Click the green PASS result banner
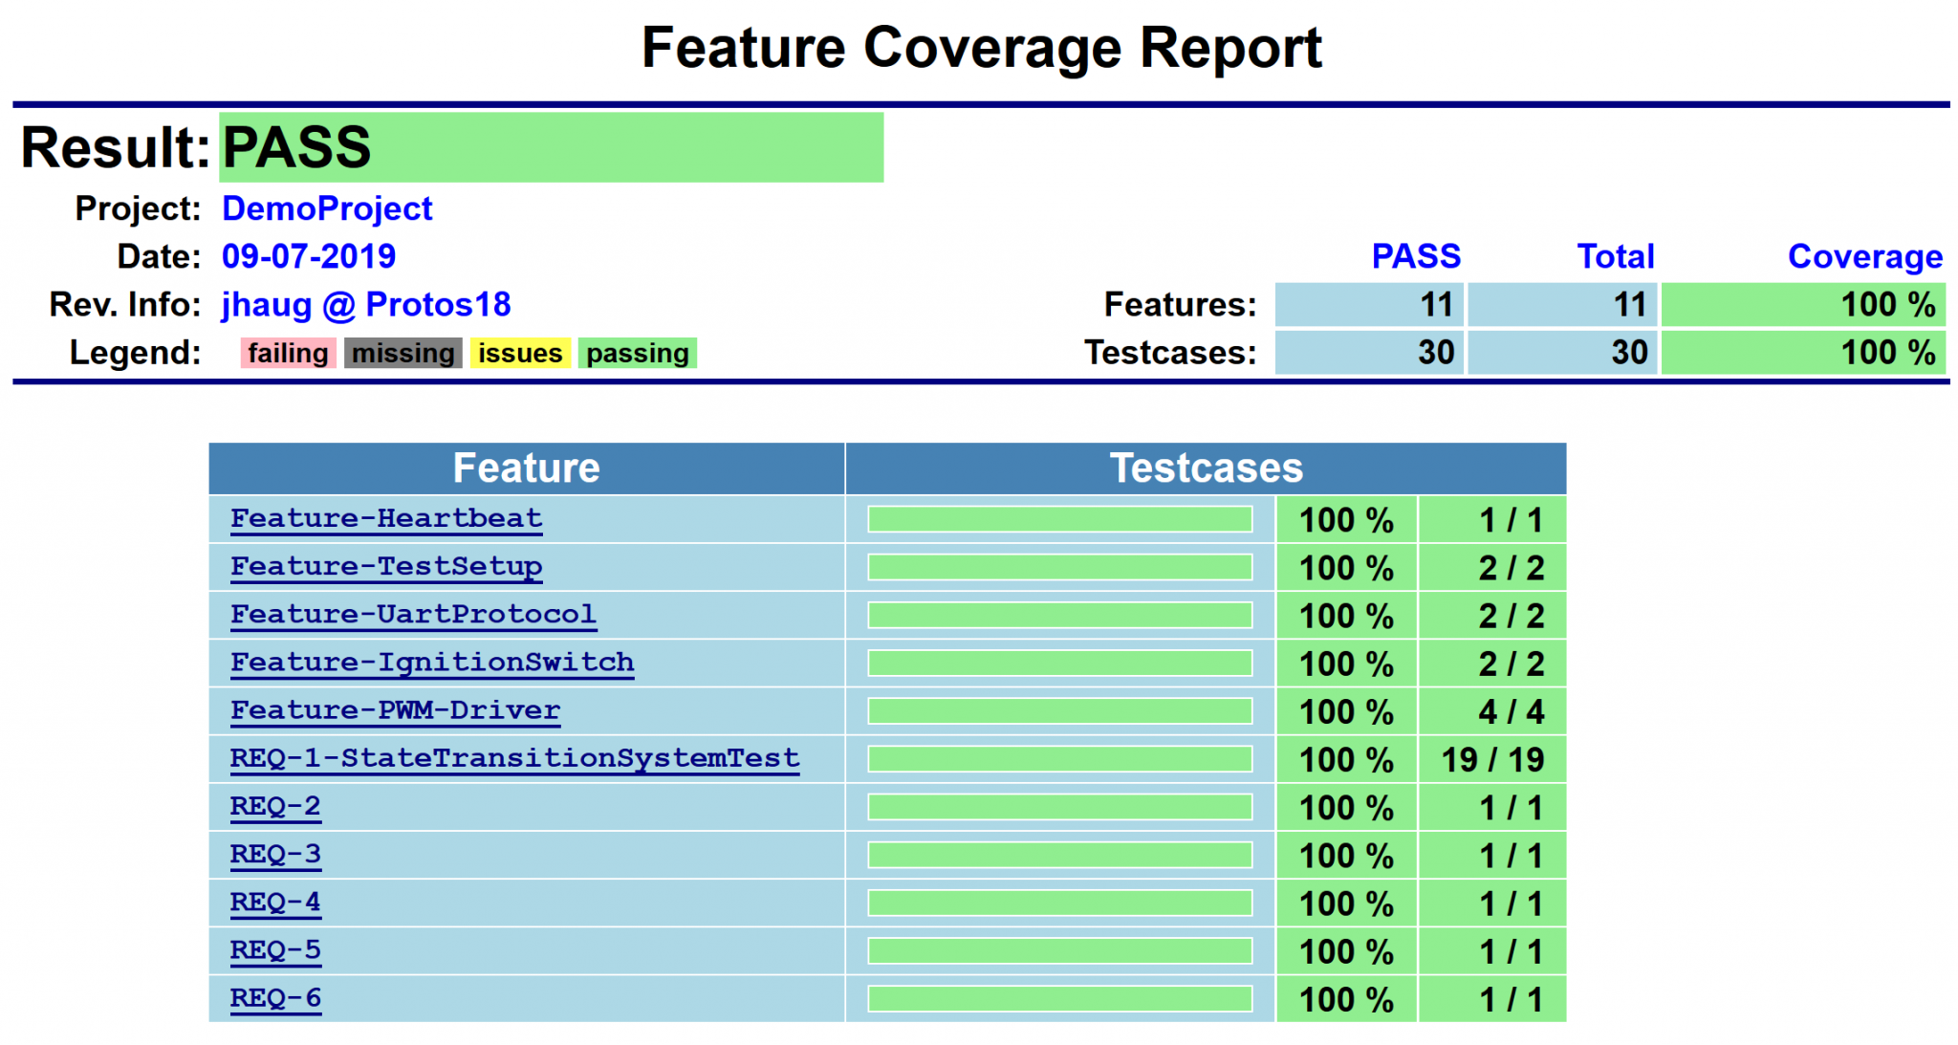 click(x=551, y=147)
